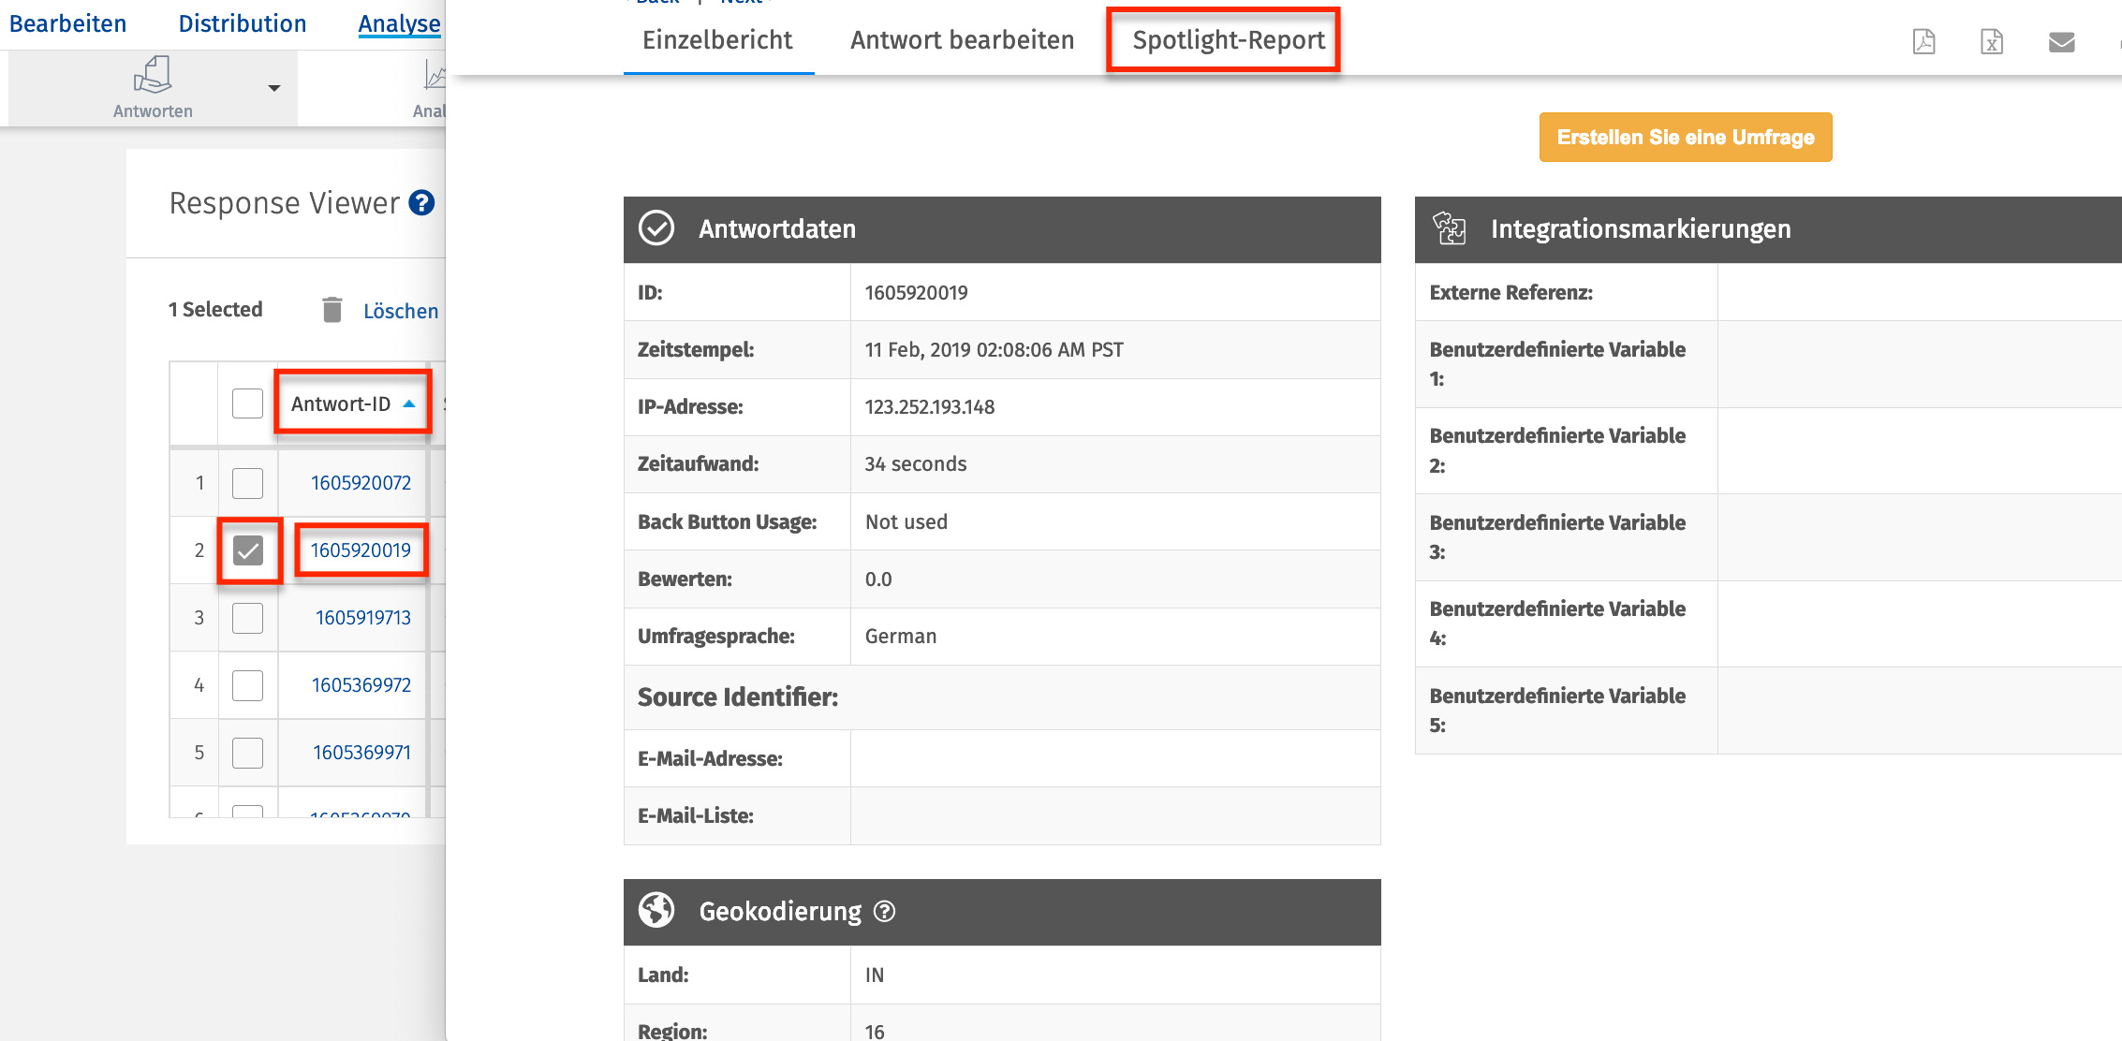Image resolution: width=2122 pixels, height=1041 pixels.
Task: Click the Antworten toolbar icon
Action: (153, 75)
